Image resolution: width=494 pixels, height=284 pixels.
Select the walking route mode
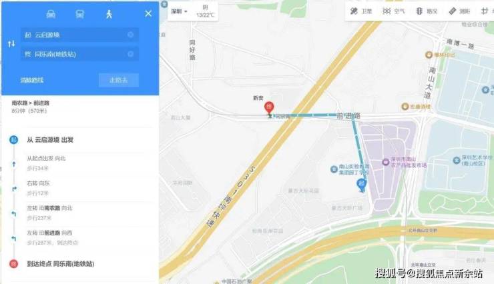click(x=109, y=14)
